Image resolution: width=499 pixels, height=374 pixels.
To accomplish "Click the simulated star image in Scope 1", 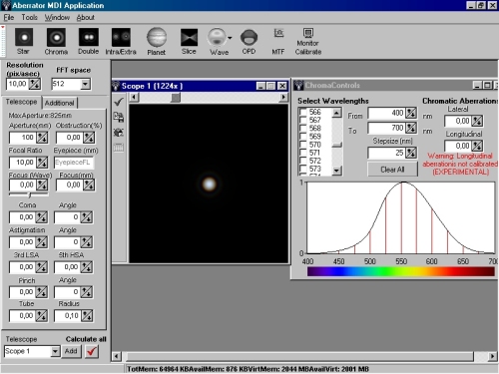I will pyautogui.click(x=210, y=184).
